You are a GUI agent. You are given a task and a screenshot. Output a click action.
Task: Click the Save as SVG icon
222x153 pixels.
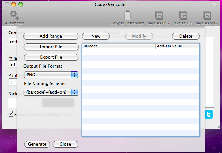click(207, 15)
